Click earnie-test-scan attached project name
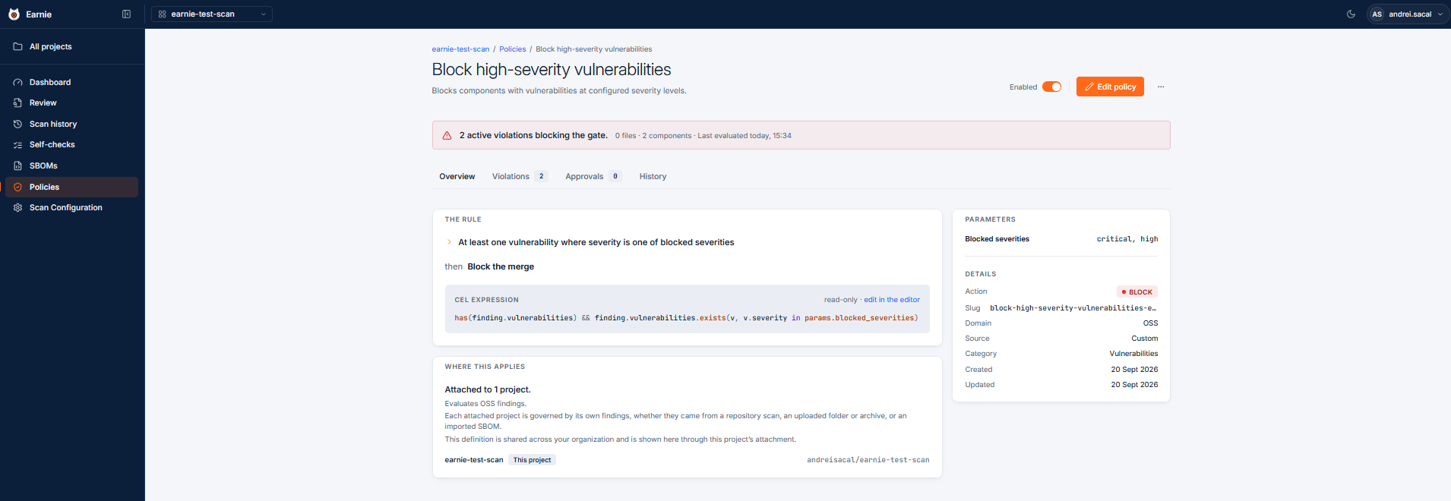 (474, 460)
